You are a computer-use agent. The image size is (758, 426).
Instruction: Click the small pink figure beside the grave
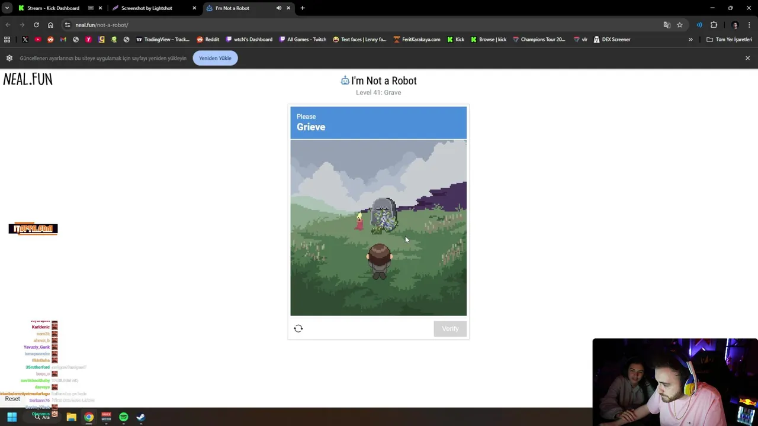pos(359,221)
